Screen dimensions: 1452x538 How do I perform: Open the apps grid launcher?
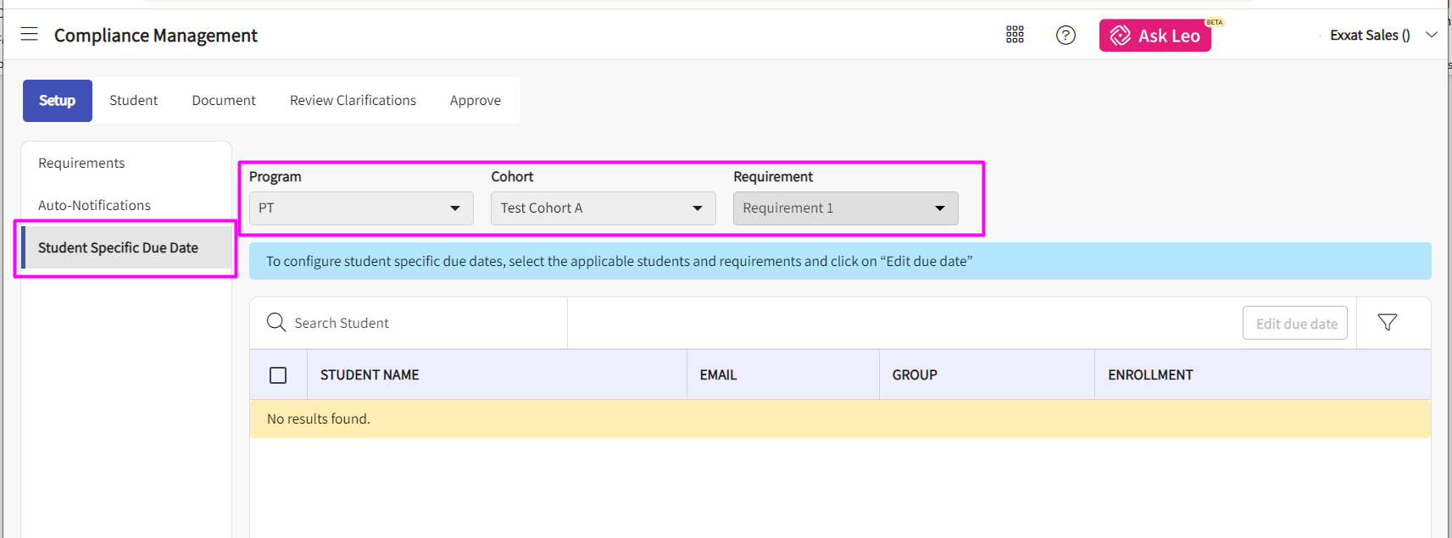pos(1015,35)
